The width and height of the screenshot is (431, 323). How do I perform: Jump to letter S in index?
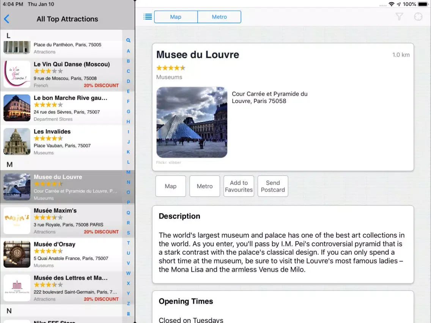[128, 233]
